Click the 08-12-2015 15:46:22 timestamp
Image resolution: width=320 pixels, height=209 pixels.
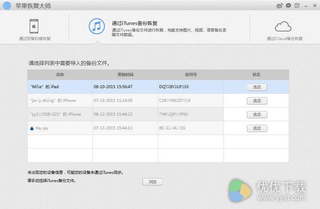point(113,114)
